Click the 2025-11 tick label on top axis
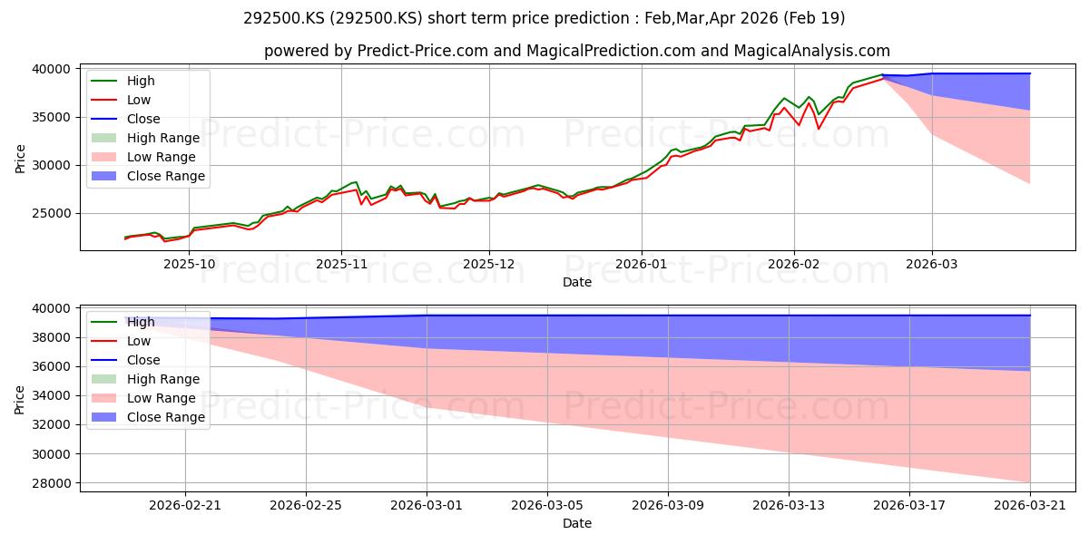This screenshot has width=1089, height=544. point(341,263)
